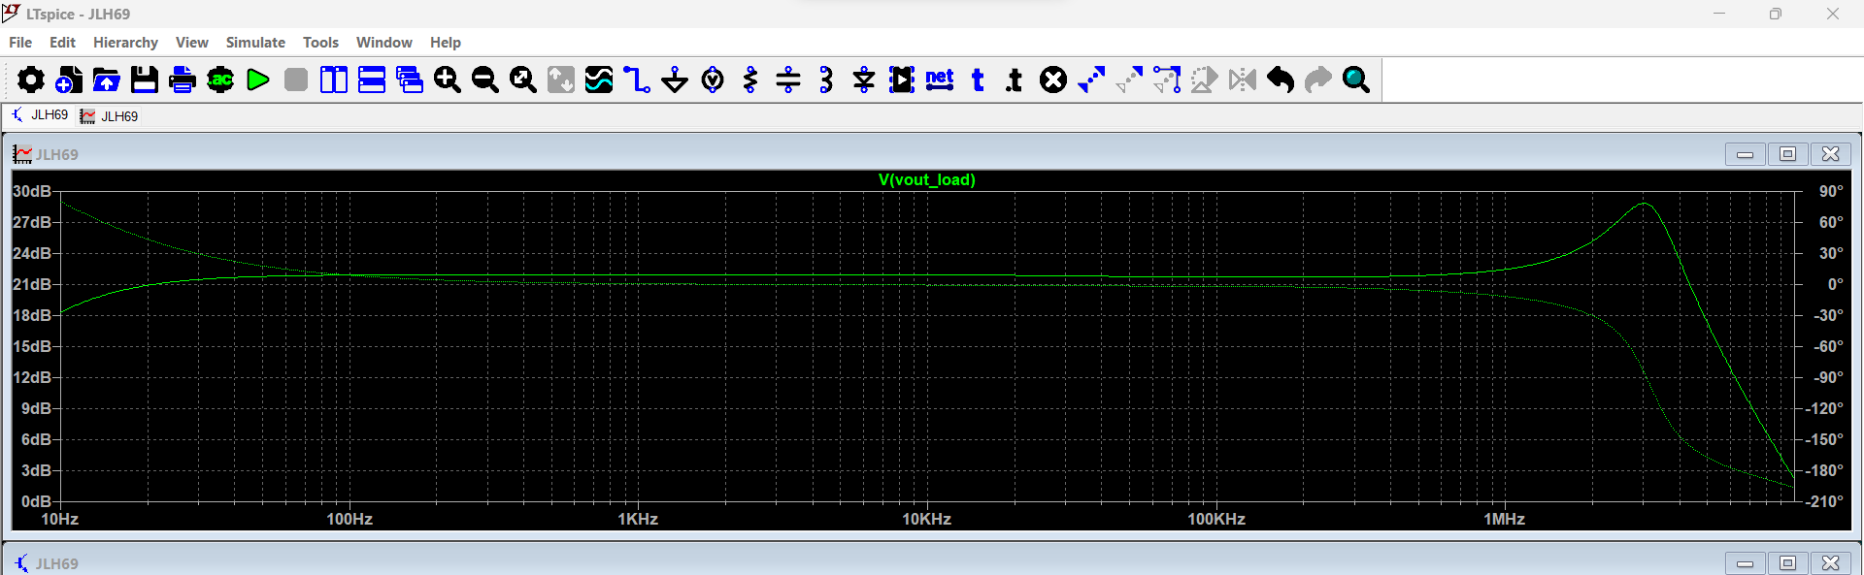Create a new schematic
1864x575 pixels.
[69, 80]
